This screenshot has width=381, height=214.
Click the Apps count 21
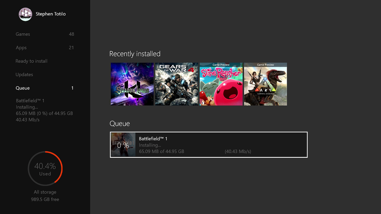tap(71, 48)
